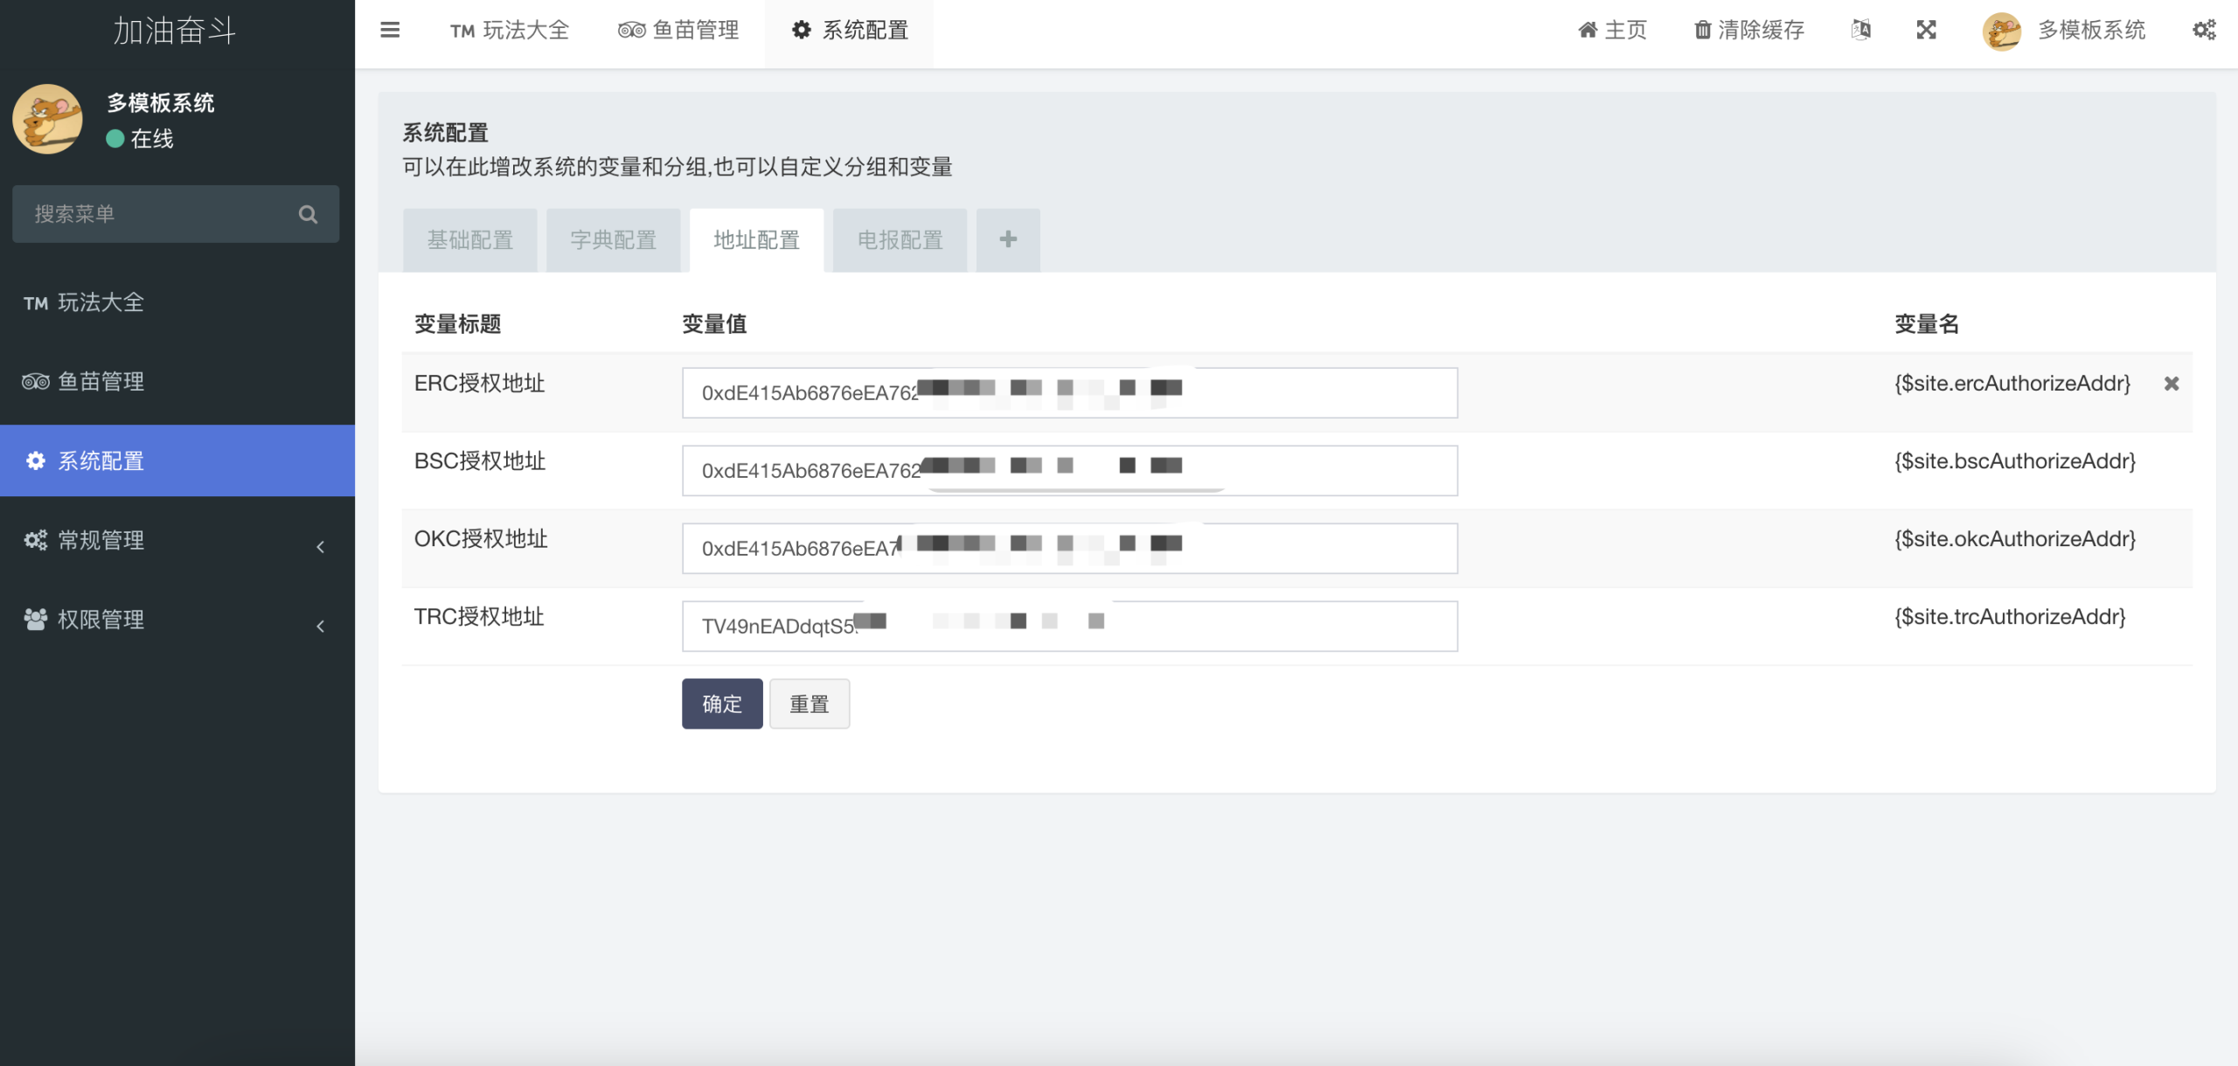Click the user avatar in top bar
The width and height of the screenshot is (2238, 1066).
coord(2002,31)
